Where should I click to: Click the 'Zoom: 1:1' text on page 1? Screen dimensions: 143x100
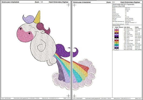(x=39, y=2)
